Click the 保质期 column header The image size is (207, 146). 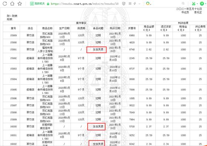tap(81, 28)
